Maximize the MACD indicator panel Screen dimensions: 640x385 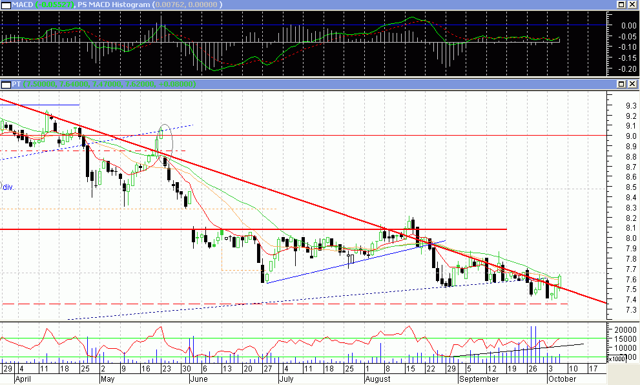[621, 5]
